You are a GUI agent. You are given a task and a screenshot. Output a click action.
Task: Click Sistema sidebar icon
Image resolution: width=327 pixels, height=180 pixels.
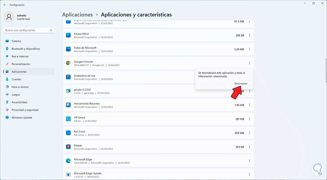tap(7, 41)
